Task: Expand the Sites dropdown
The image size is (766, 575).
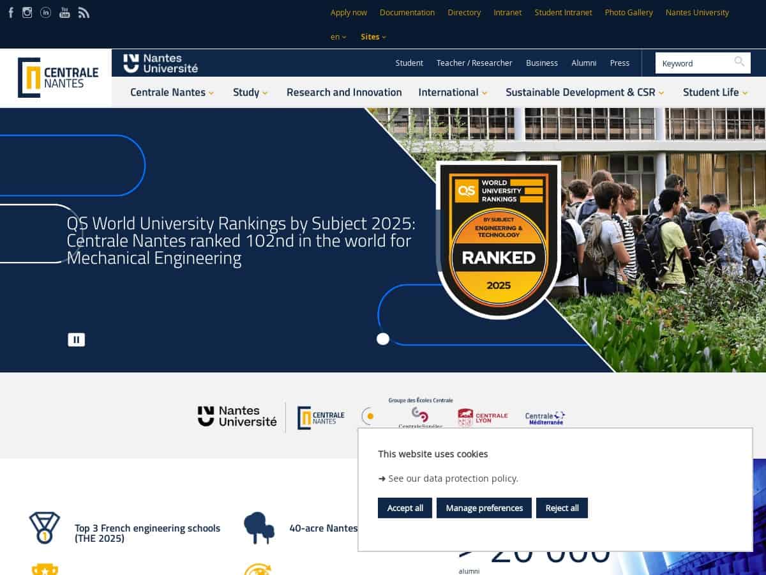Action: tap(373, 36)
